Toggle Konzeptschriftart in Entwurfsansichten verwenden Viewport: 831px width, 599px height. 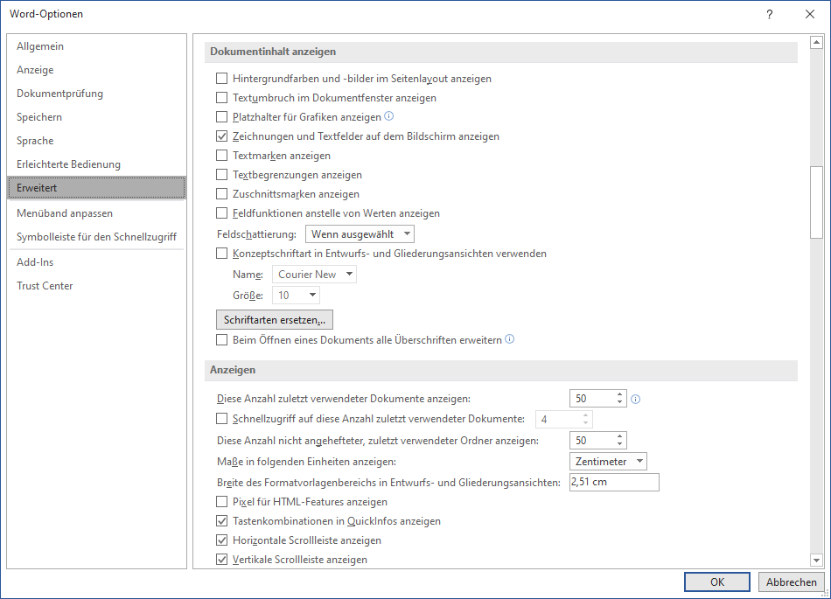tap(221, 254)
